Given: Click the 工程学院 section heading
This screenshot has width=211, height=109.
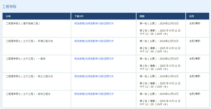Looking at the screenshot, I should pos(9,7).
